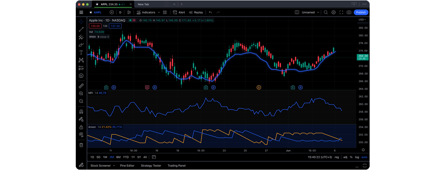This screenshot has width=445, height=170.
Task: Delete drawings with the trash icon
Action: coord(81,145)
